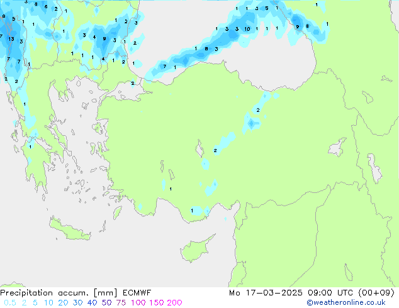Image resolution: width=399 pixels, height=308 pixels.
Task: Select the 200 legend value
Action: [x=174, y=303]
